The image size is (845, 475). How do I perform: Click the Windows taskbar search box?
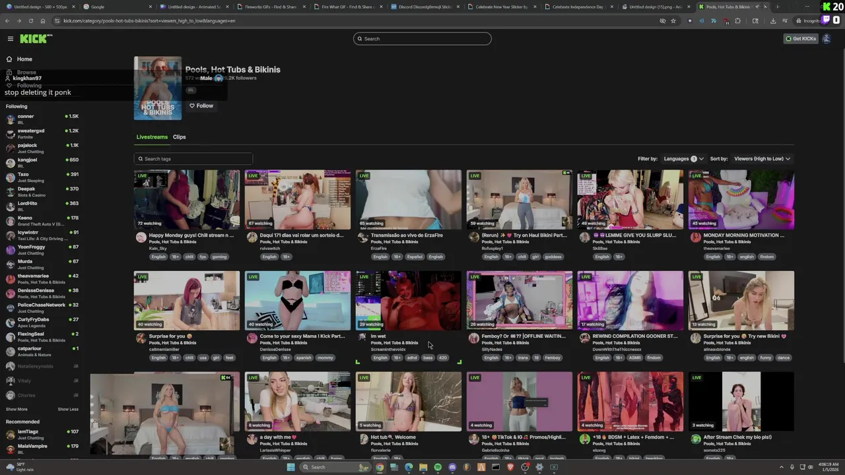335,467
